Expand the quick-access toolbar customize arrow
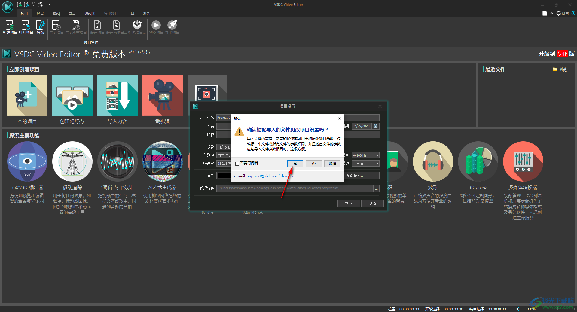The image size is (577, 312). [49, 4]
